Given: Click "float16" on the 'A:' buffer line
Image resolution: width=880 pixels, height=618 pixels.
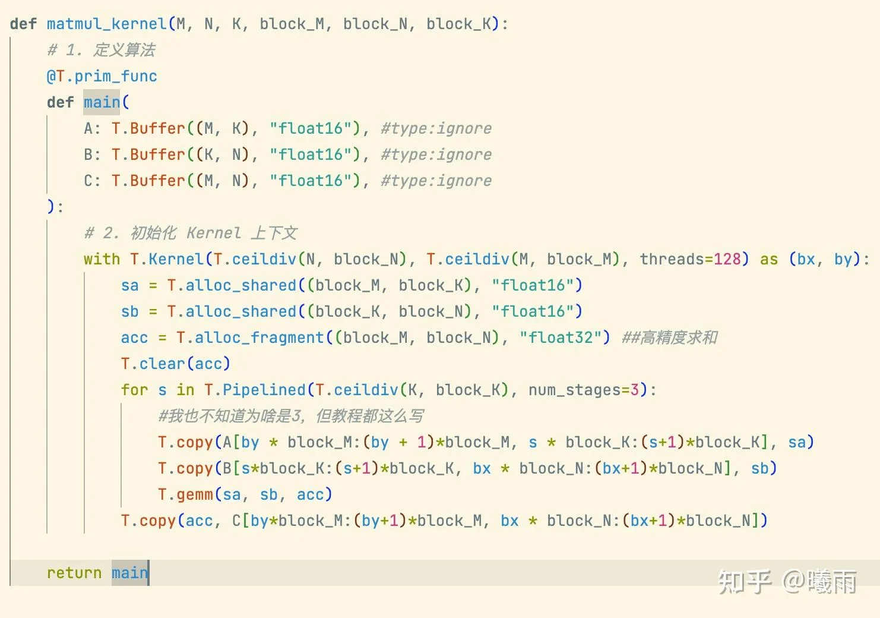Looking at the screenshot, I should tap(311, 128).
